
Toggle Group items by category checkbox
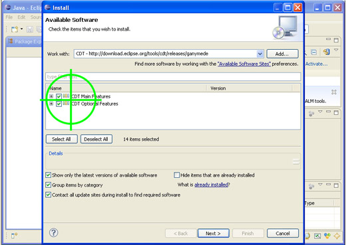click(48, 185)
